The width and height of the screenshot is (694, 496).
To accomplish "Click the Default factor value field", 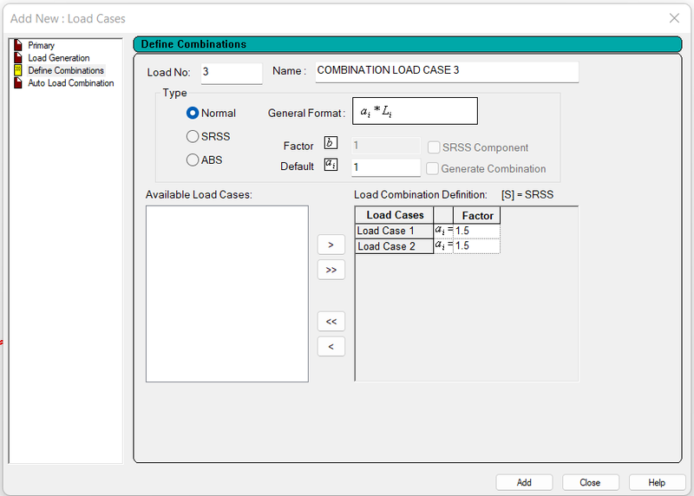I will coord(386,167).
